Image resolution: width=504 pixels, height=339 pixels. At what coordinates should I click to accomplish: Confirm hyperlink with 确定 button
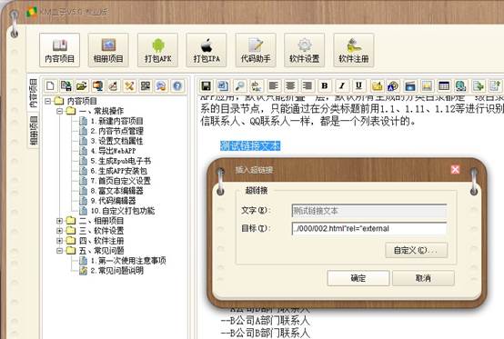(x=358, y=278)
